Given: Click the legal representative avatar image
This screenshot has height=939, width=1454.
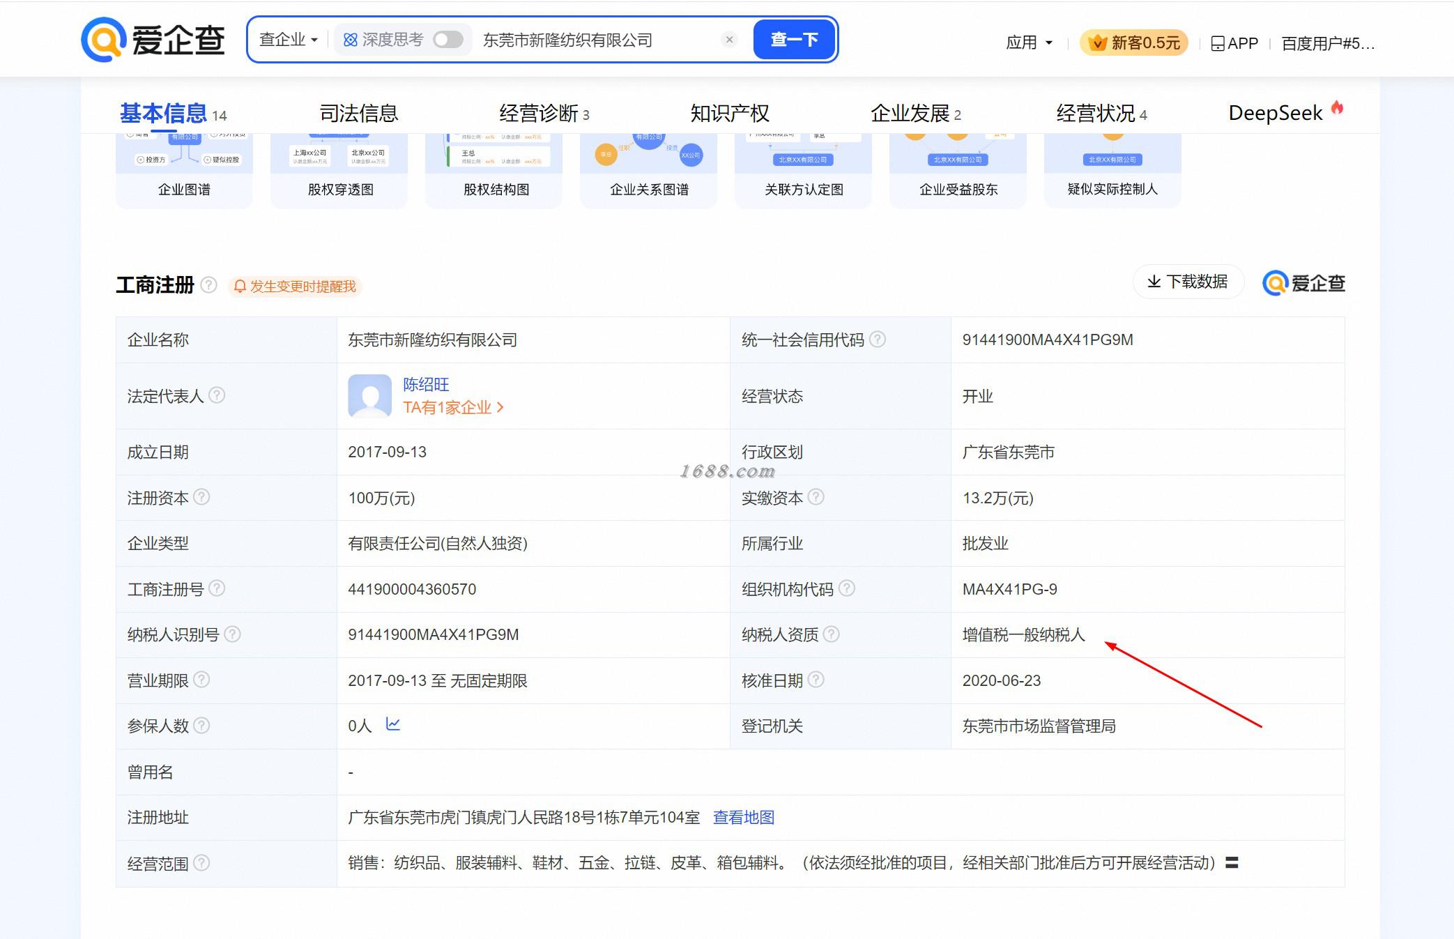Looking at the screenshot, I should [x=369, y=395].
